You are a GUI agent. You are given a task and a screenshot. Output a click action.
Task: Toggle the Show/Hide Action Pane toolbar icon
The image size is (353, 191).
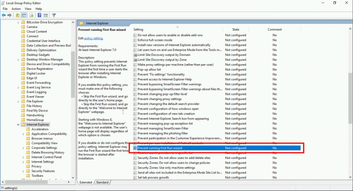click(46, 15)
